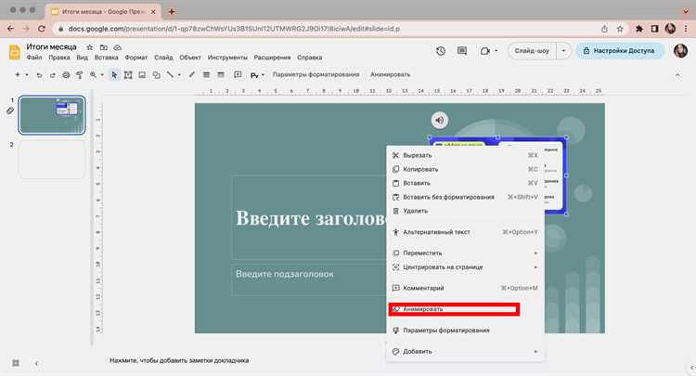The height and width of the screenshot is (376, 696).
Task: Open the Справка menu
Action: point(309,58)
